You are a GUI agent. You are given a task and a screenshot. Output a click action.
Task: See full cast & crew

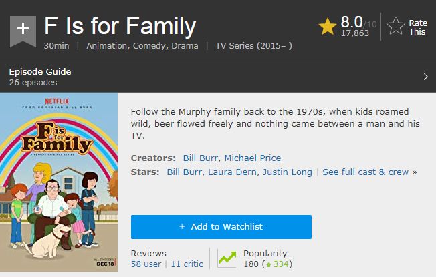(370, 172)
